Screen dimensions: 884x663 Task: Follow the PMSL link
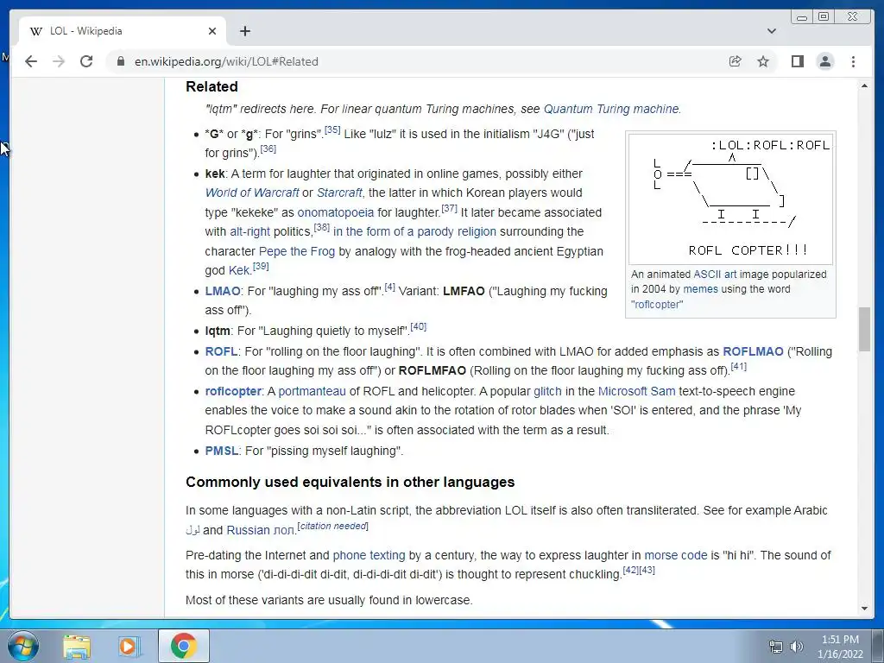222,451
